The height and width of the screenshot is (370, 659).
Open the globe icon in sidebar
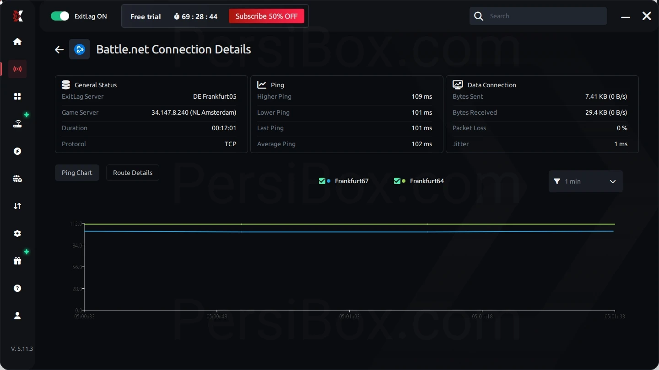click(17, 179)
